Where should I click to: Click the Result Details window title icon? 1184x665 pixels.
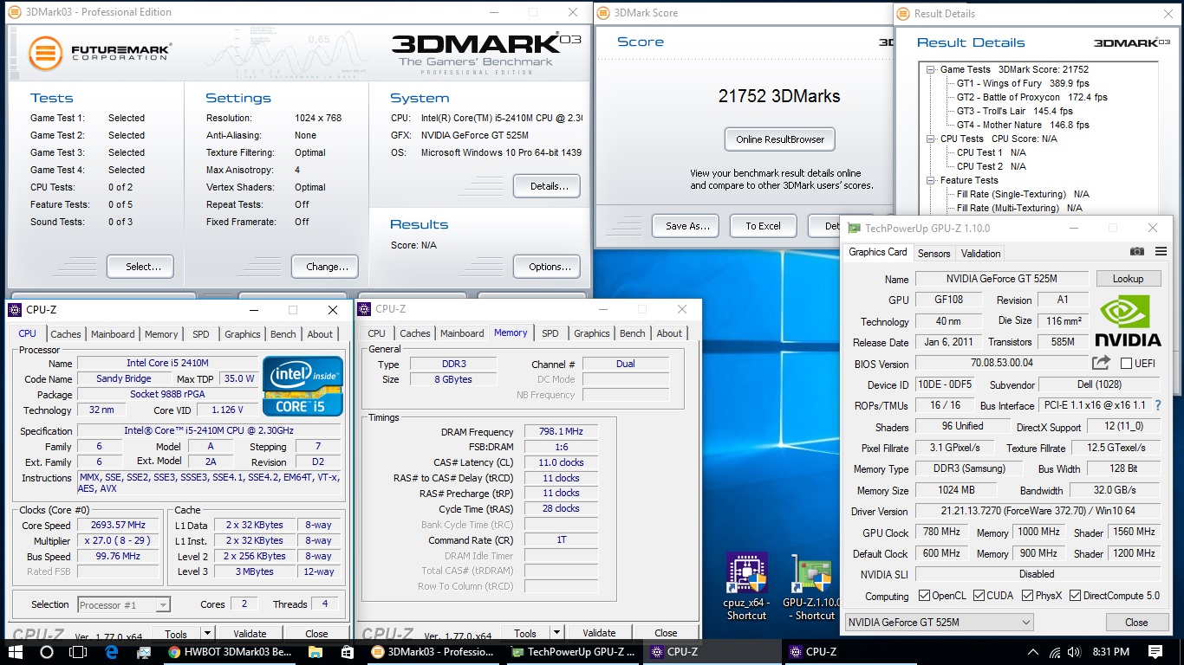click(x=903, y=13)
